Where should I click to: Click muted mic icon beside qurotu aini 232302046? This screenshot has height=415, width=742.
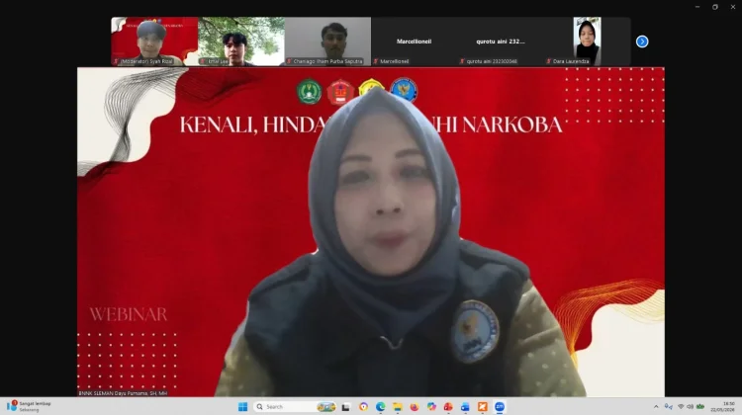pyautogui.click(x=462, y=61)
